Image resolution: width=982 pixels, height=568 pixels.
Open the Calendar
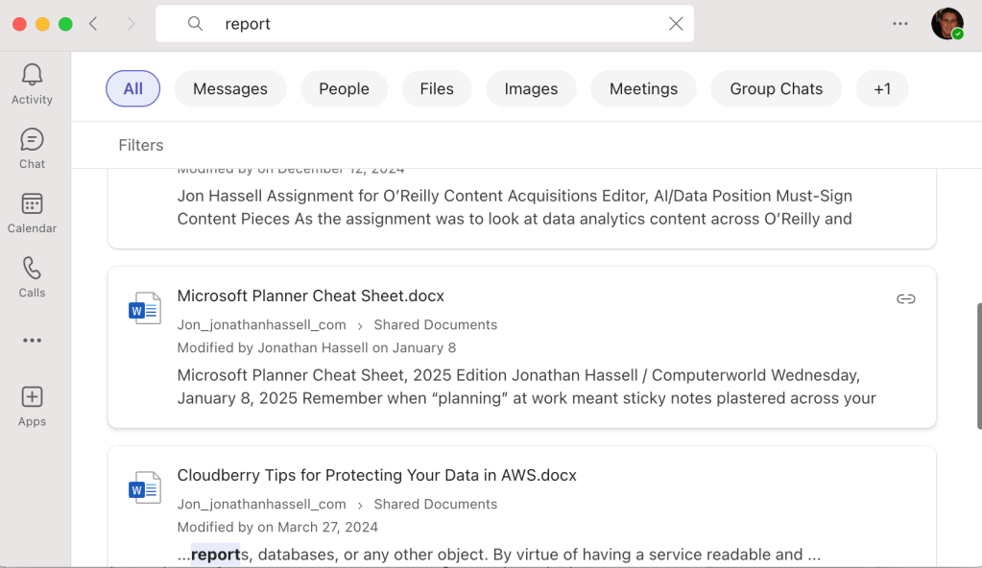coord(32,212)
